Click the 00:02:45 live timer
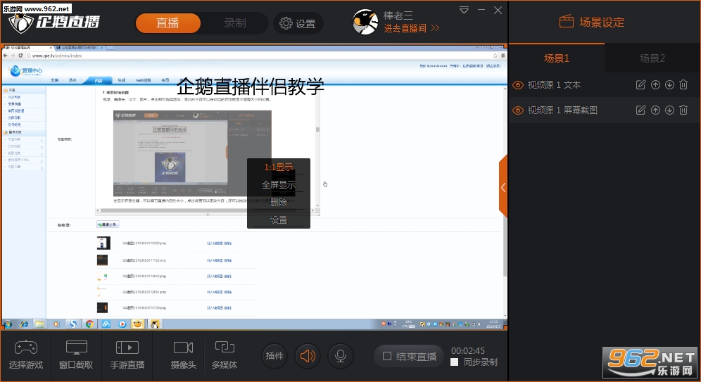Image resolution: width=701 pixels, height=382 pixels. click(467, 351)
